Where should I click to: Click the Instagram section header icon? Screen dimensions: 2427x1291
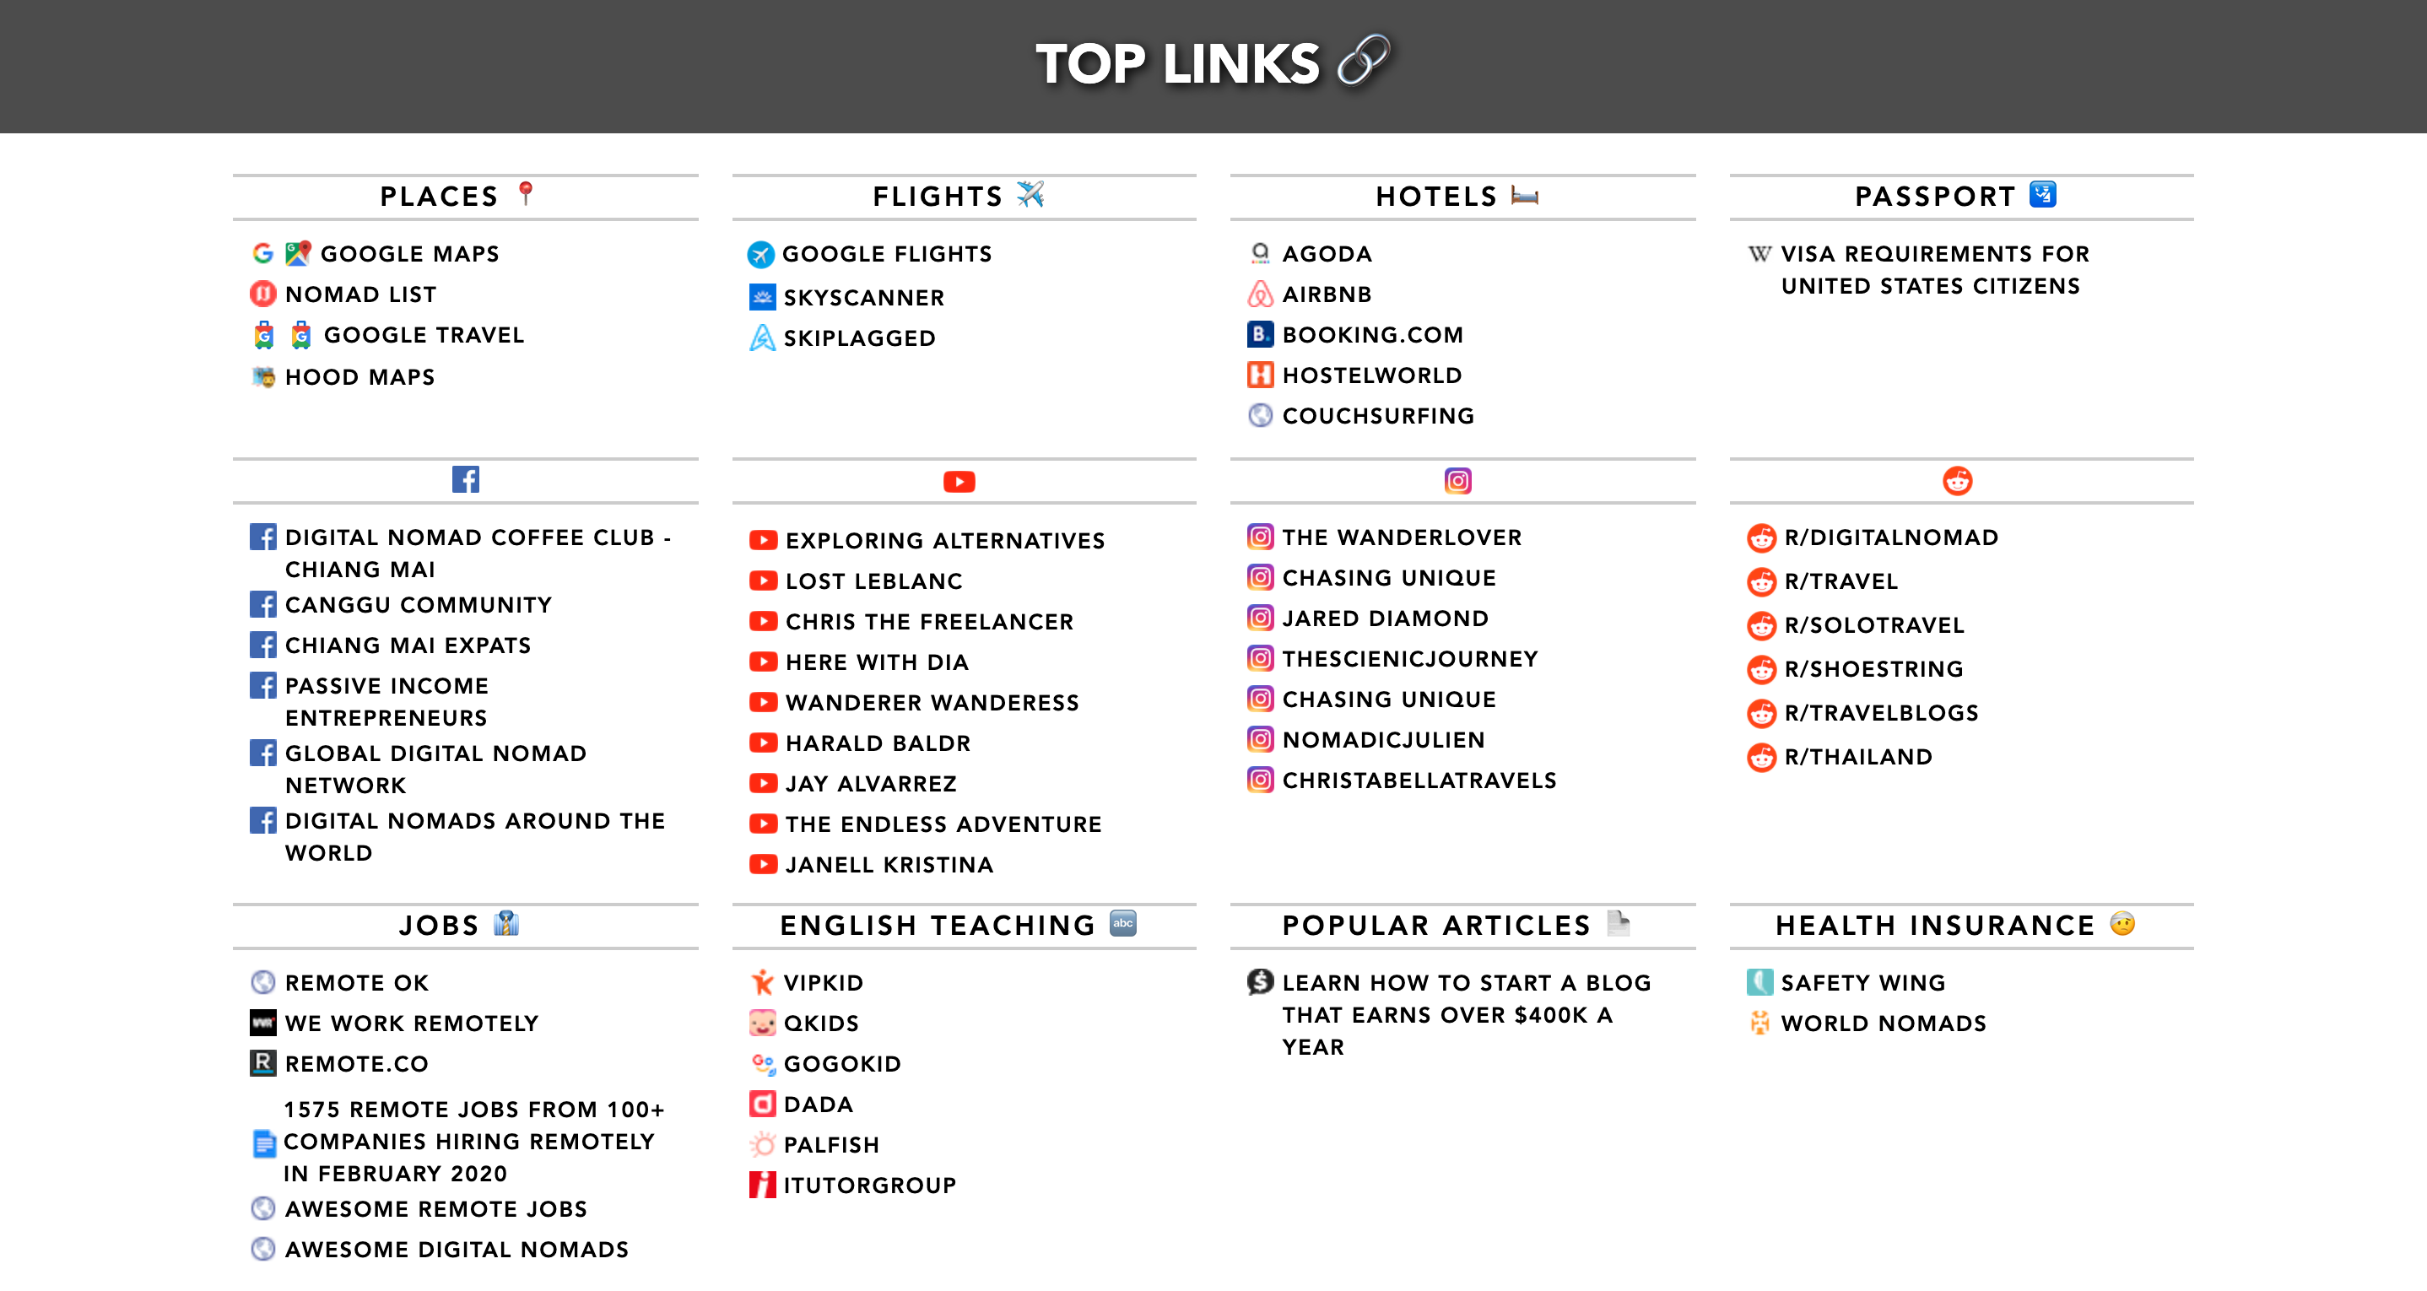(x=1457, y=482)
